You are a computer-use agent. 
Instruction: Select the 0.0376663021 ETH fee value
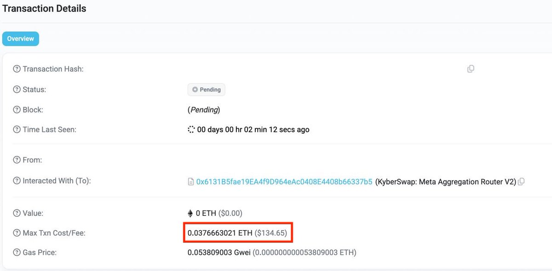[x=220, y=233]
